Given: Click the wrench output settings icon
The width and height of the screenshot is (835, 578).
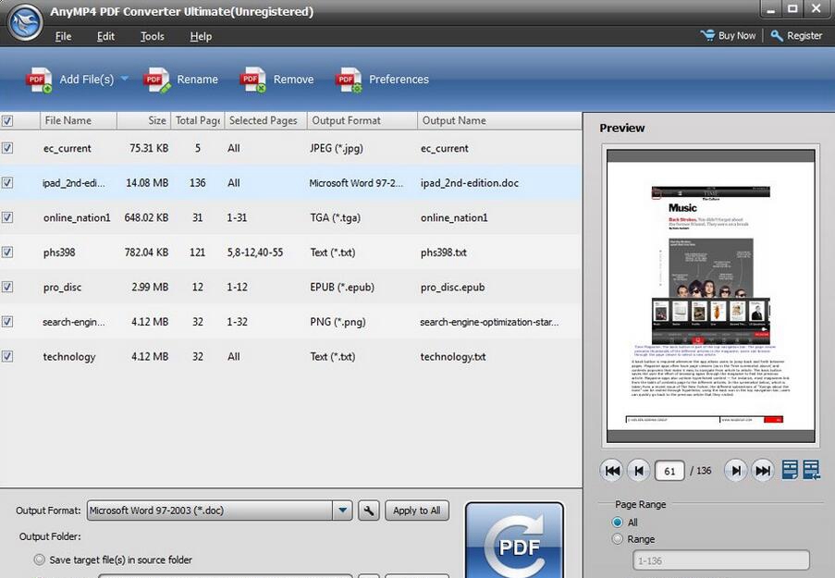Looking at the screenshot, I should [x=368, y=510].
